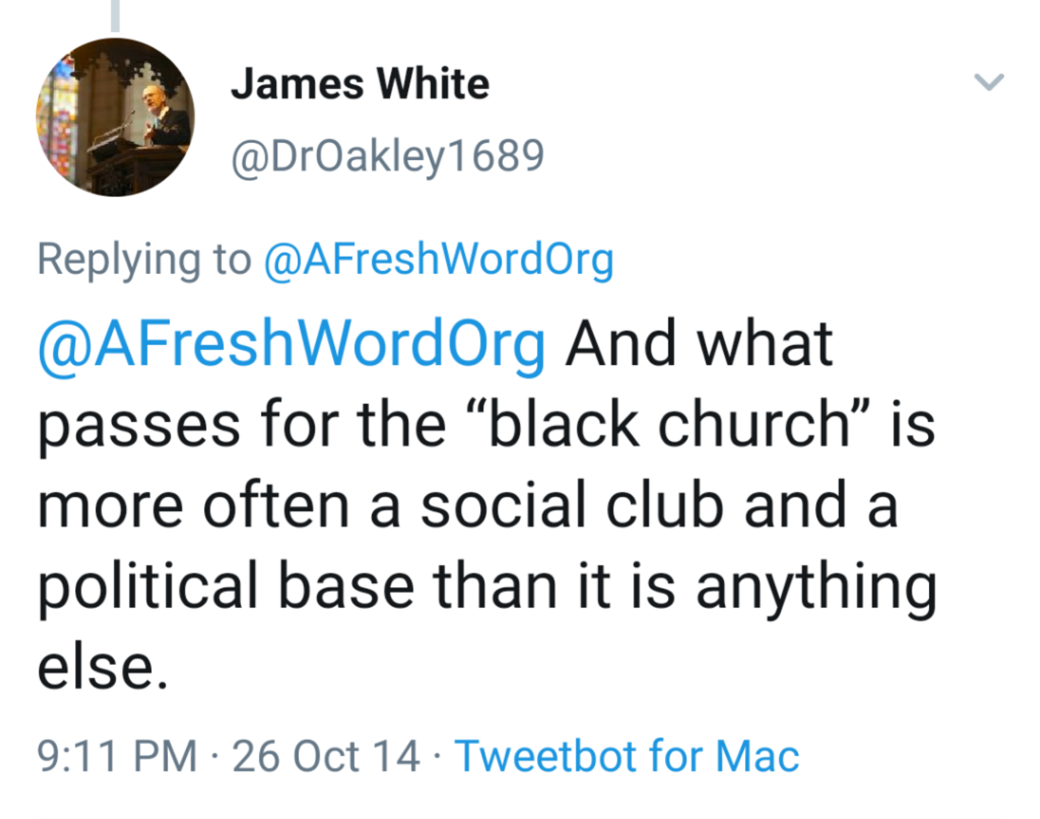Screen dimensions: 1040x819
Task: Click James White's profile avatar photo
Action: tap(115, 117)
